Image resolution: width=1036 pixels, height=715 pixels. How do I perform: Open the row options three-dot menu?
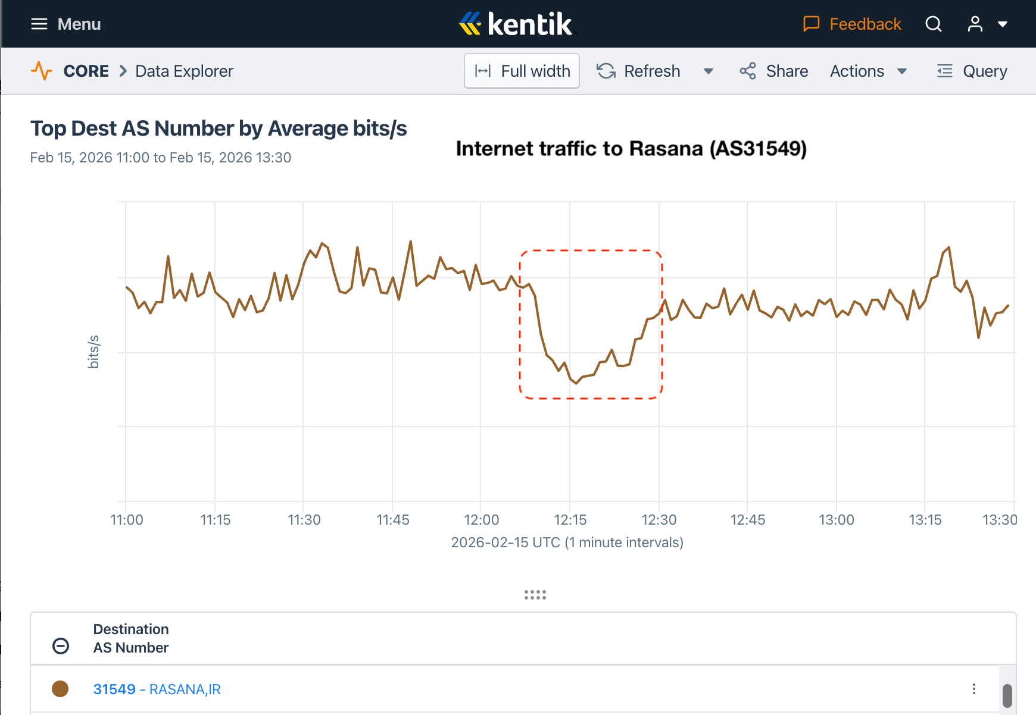click(974, 689)
